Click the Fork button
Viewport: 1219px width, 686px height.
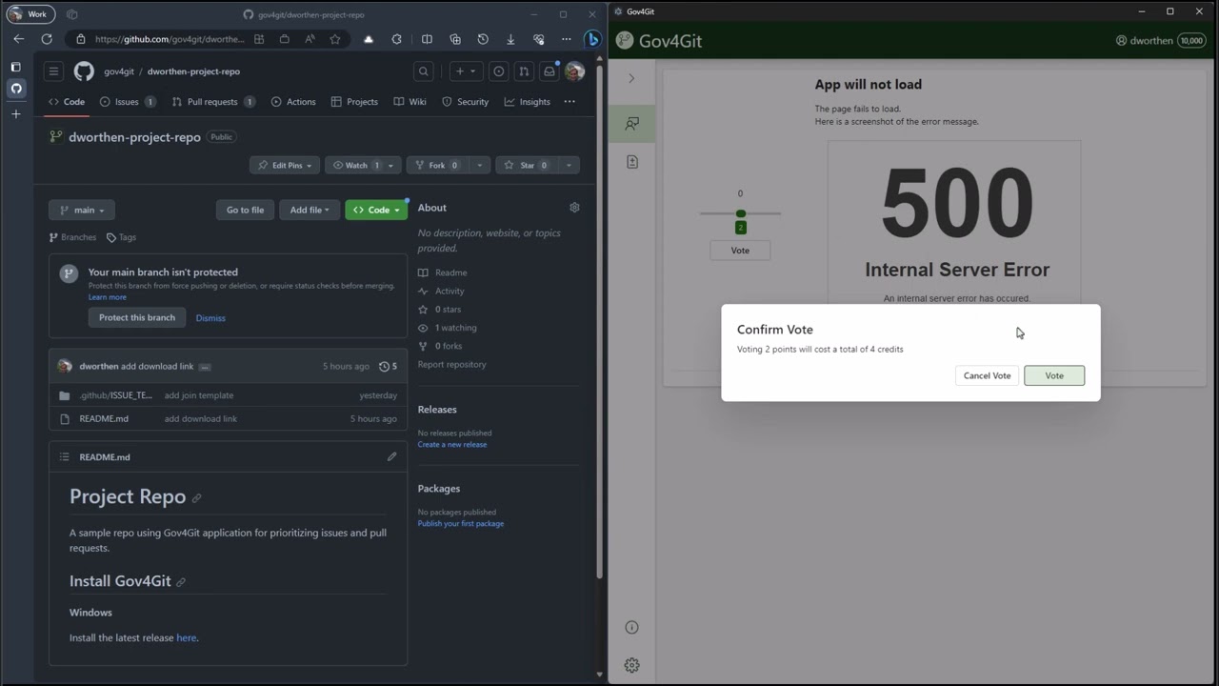coord(436,165)
